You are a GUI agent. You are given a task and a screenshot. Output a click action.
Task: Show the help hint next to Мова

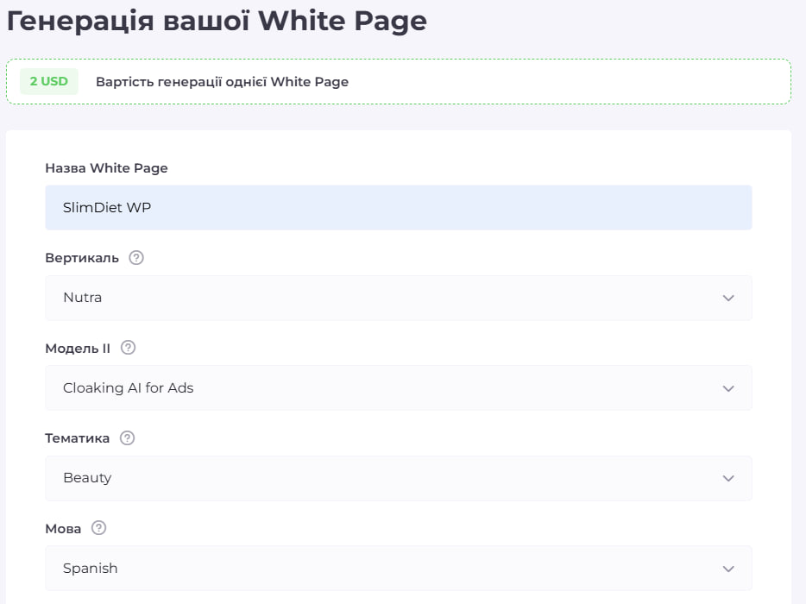click(x=98, y=528)
